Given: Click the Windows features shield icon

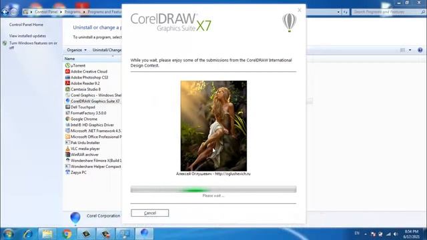Looking at the screenshot, I should click(5, 43).
